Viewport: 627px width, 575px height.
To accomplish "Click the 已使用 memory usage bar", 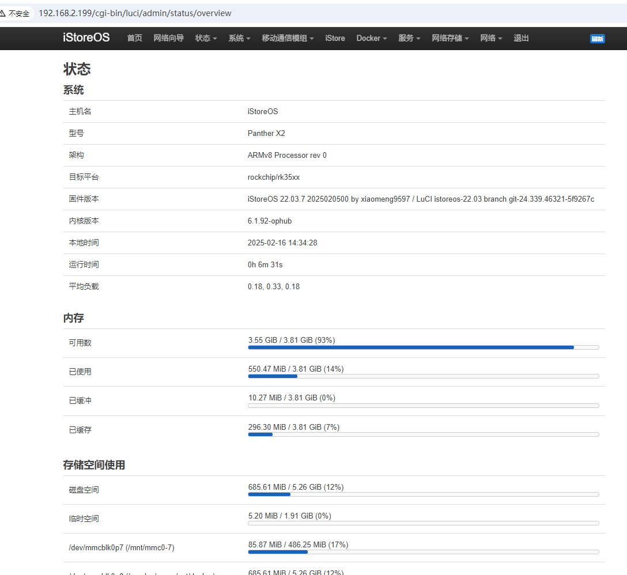I will coord(423,376).
